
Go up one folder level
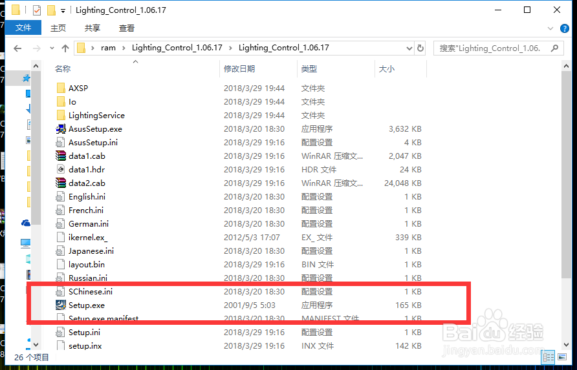coord(65,48)
